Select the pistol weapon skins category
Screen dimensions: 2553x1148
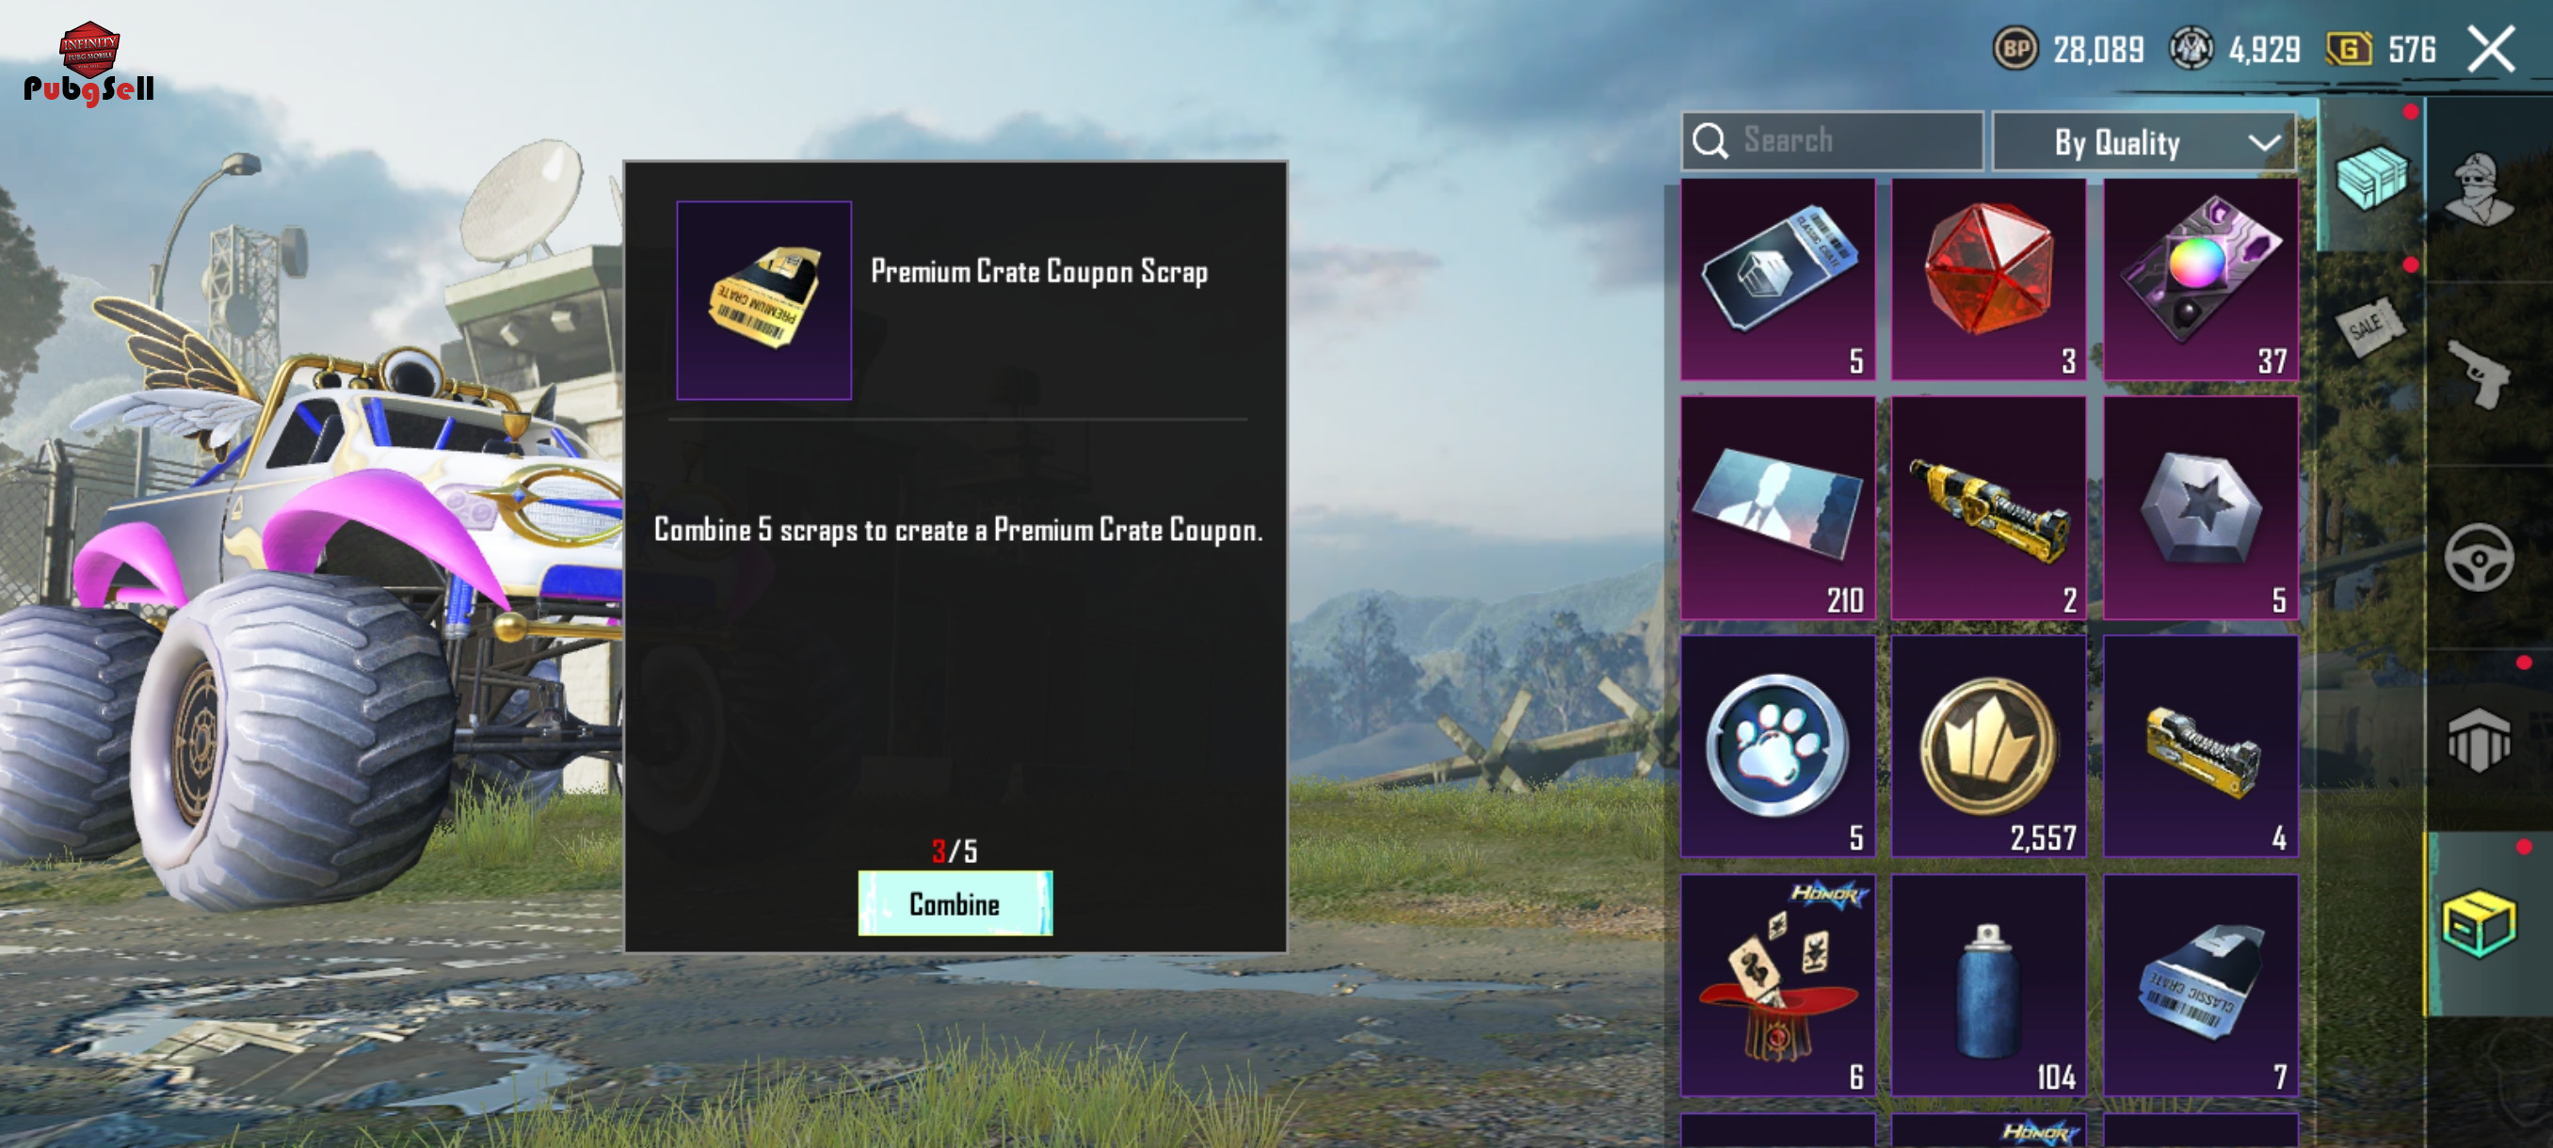tap(2480, 373)
